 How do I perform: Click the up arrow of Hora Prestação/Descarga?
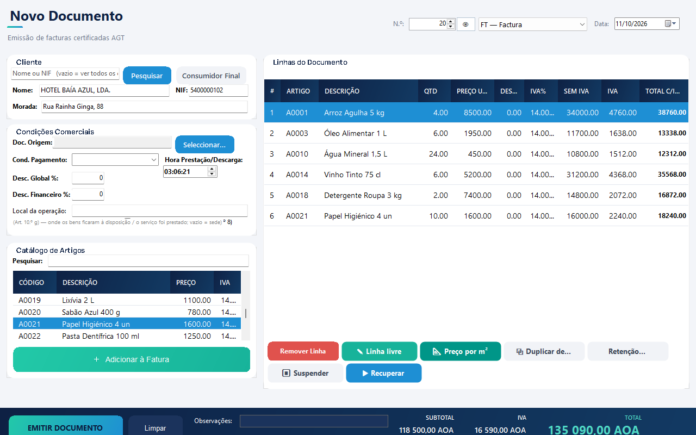[x=212, y=169]
